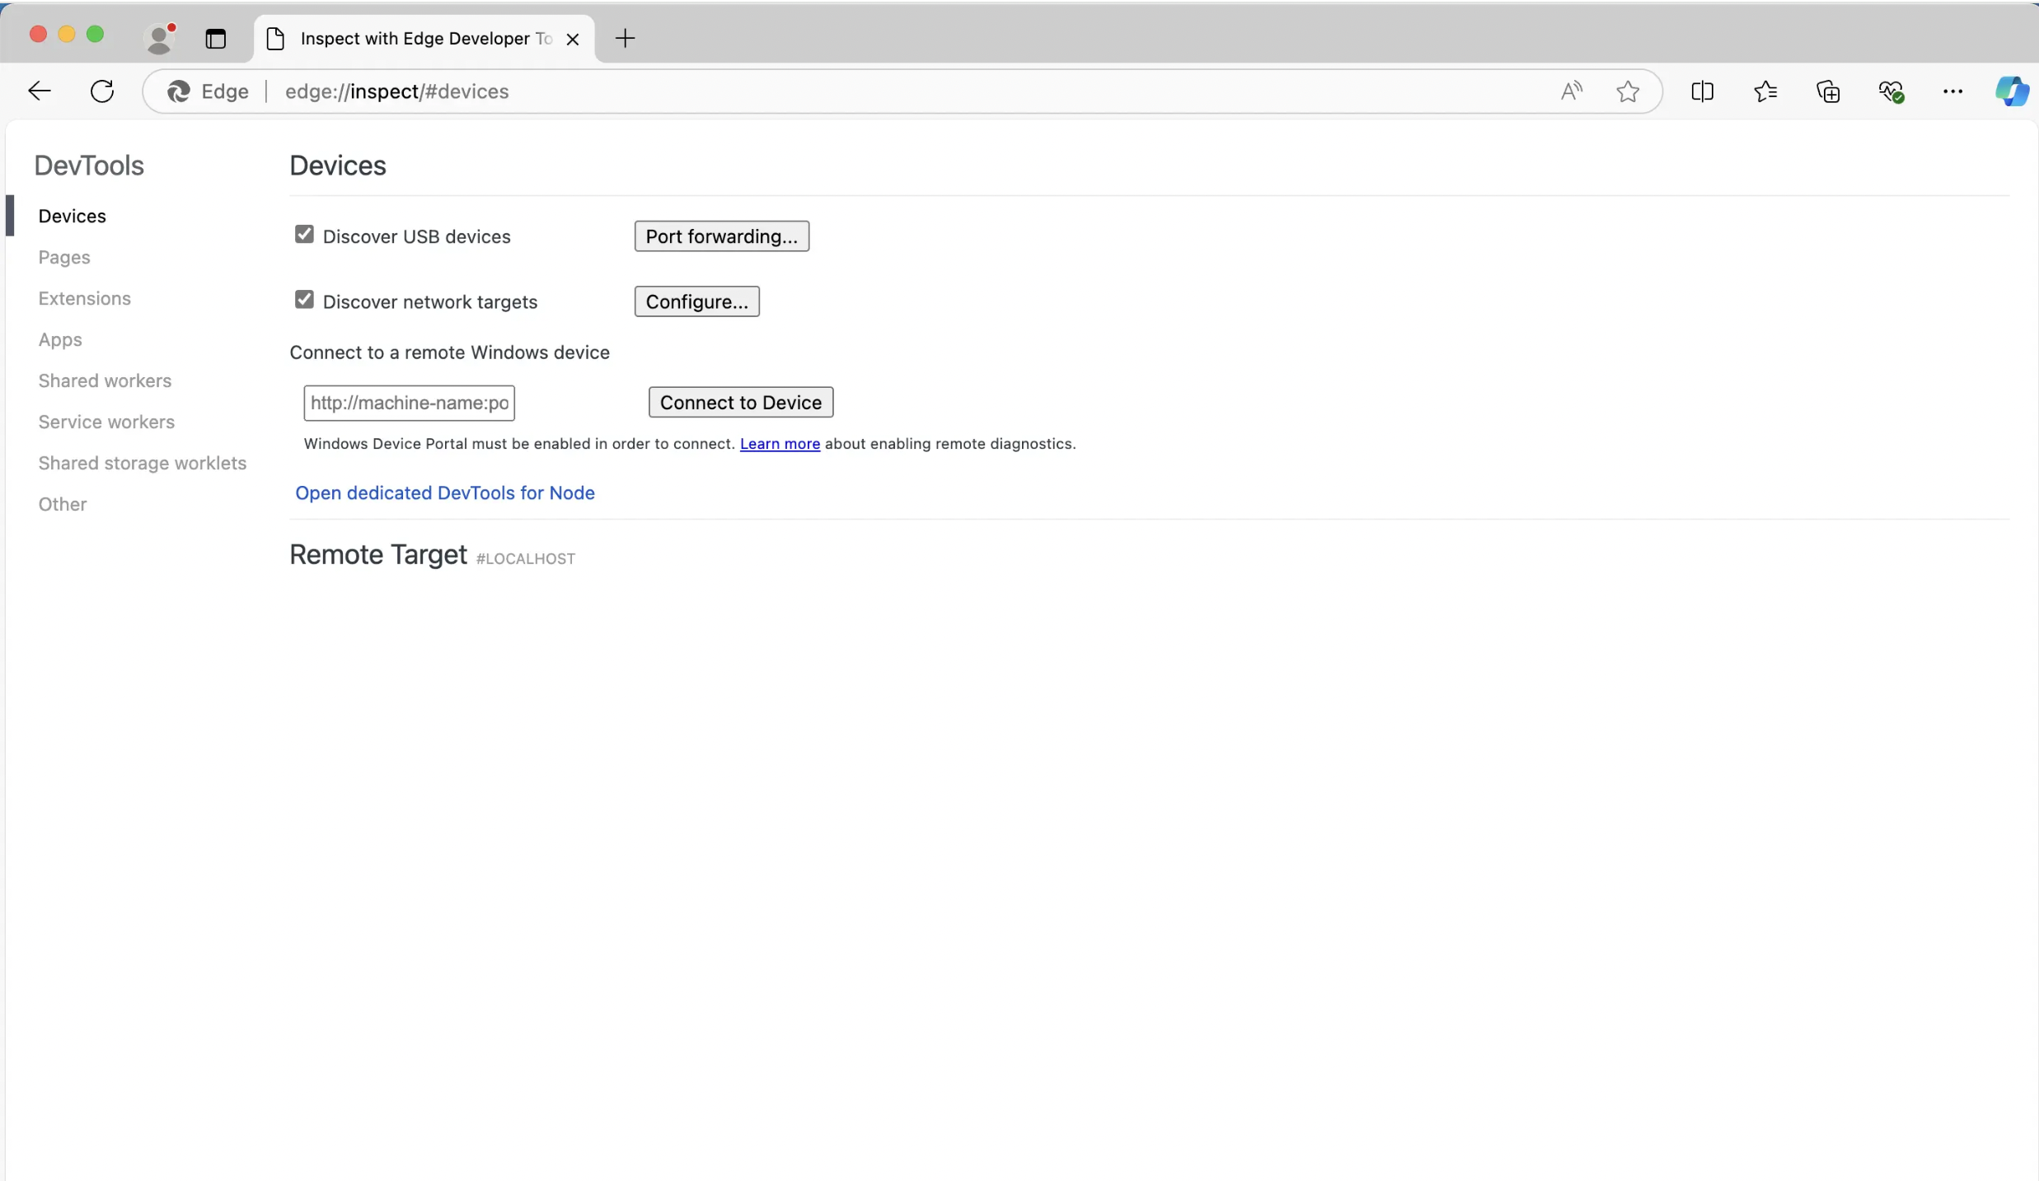Expand Other section in DevTools sidebar

62,503
